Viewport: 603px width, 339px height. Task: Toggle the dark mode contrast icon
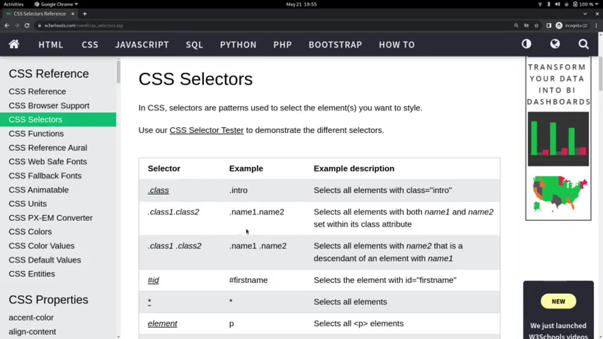(526, 44)
